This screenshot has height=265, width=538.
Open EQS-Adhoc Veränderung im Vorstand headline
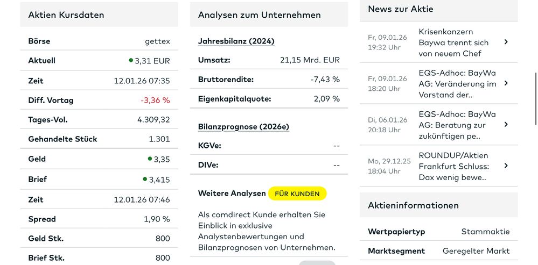click(457, 83)
